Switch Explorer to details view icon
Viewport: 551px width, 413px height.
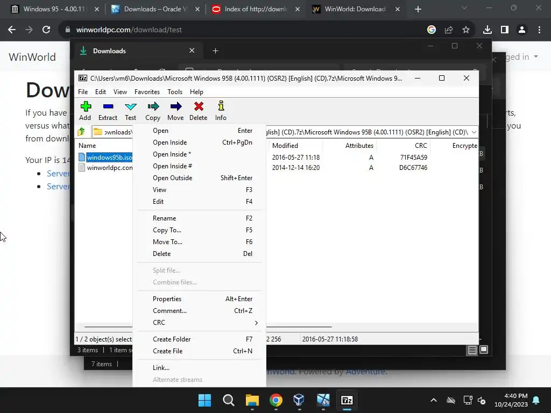coord(472,350)
